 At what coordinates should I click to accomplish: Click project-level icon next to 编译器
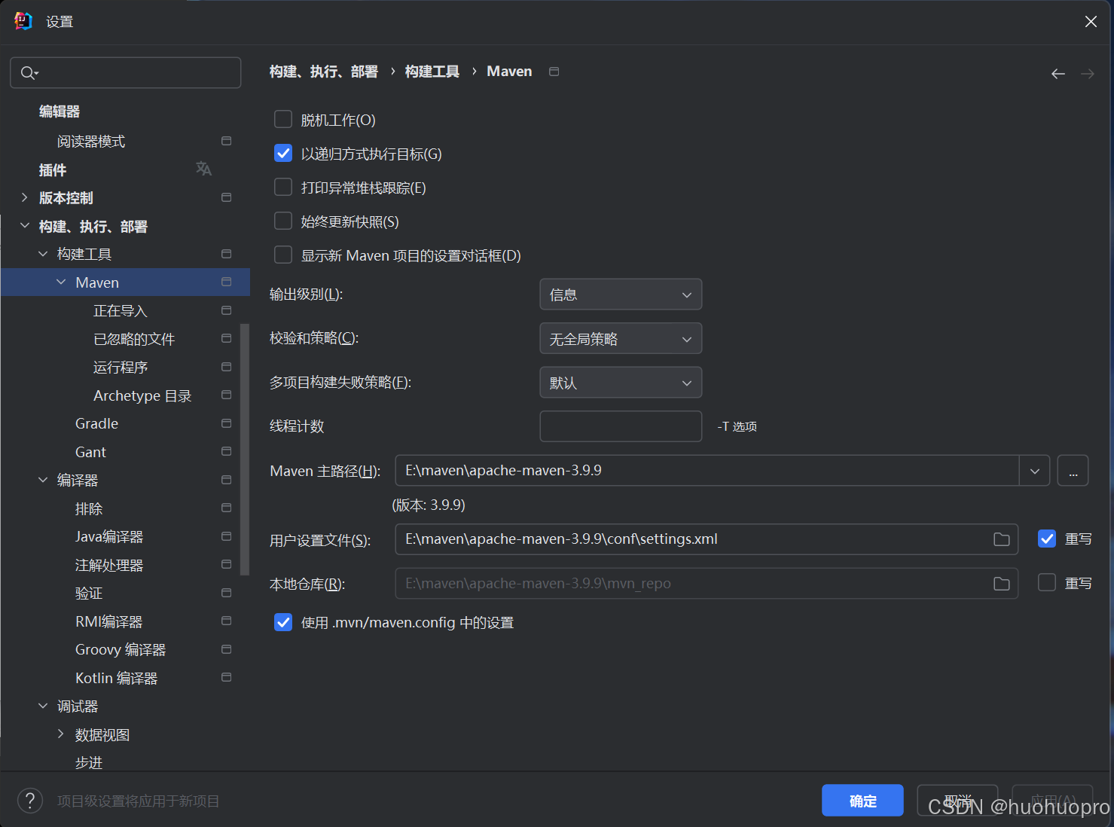pyautogui.click(x=226, y=480)
